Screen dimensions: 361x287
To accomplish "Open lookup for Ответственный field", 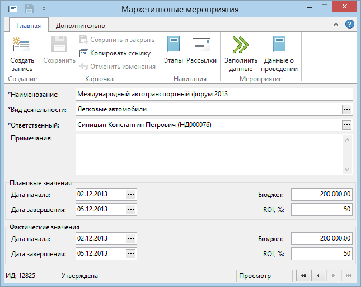I will 347,124.
